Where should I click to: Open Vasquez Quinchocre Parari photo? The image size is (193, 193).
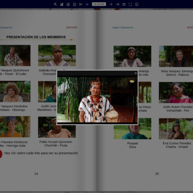point(15,55)
